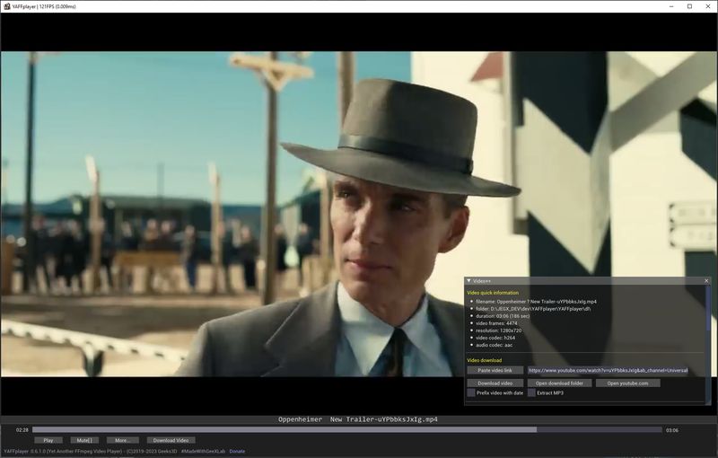Click the elapsed time 02:28 label

[22, 430]
